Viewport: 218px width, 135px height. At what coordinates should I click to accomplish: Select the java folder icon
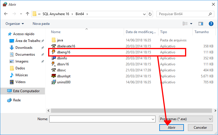[54, 40]
